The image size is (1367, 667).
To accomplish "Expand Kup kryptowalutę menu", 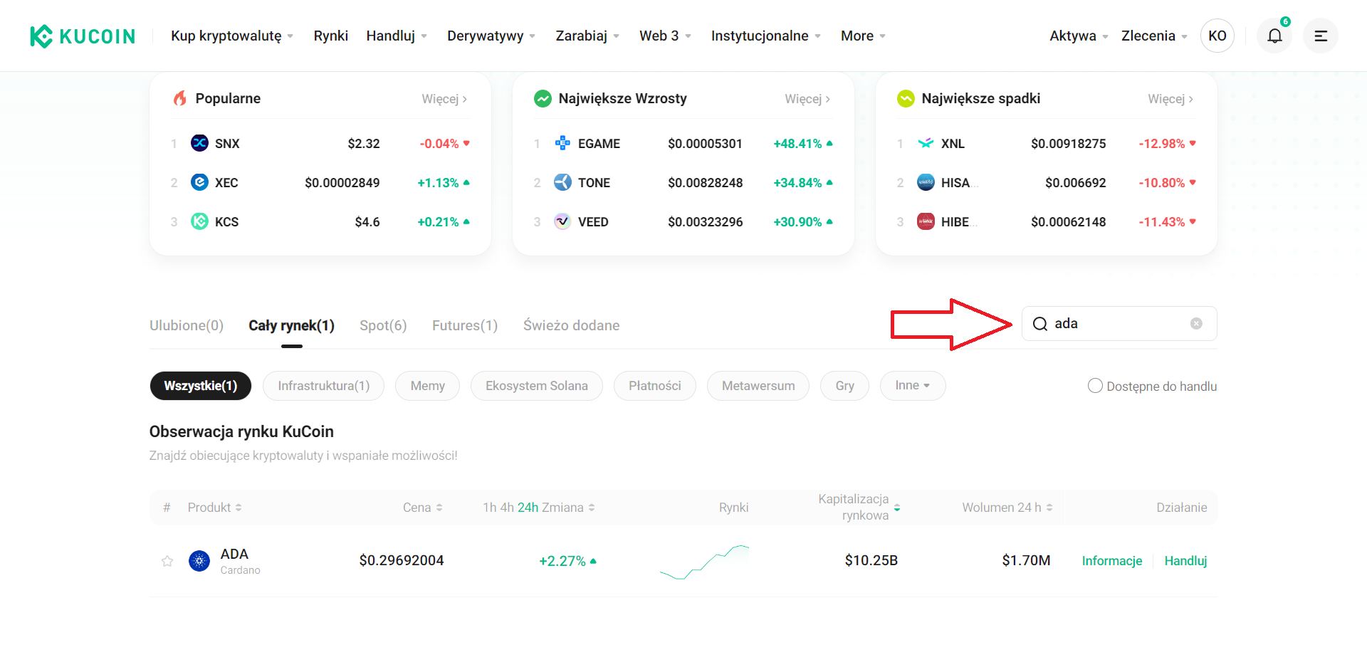I will 232,36.
